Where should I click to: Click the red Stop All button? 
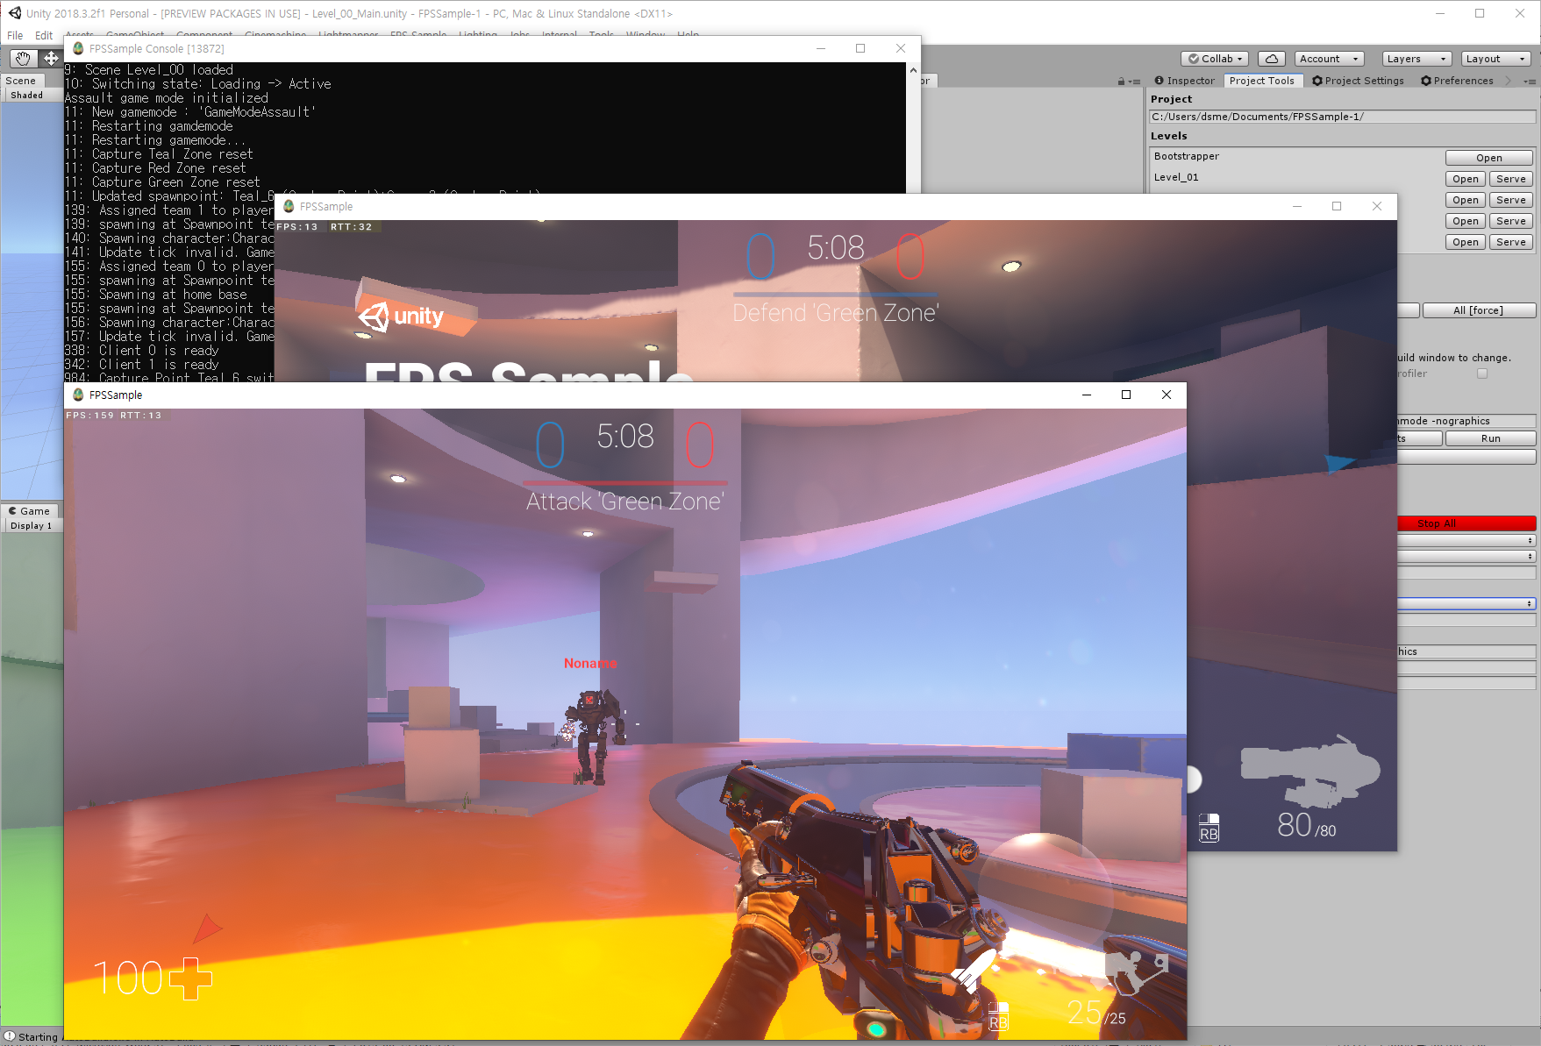click(x=1466, y=523)
